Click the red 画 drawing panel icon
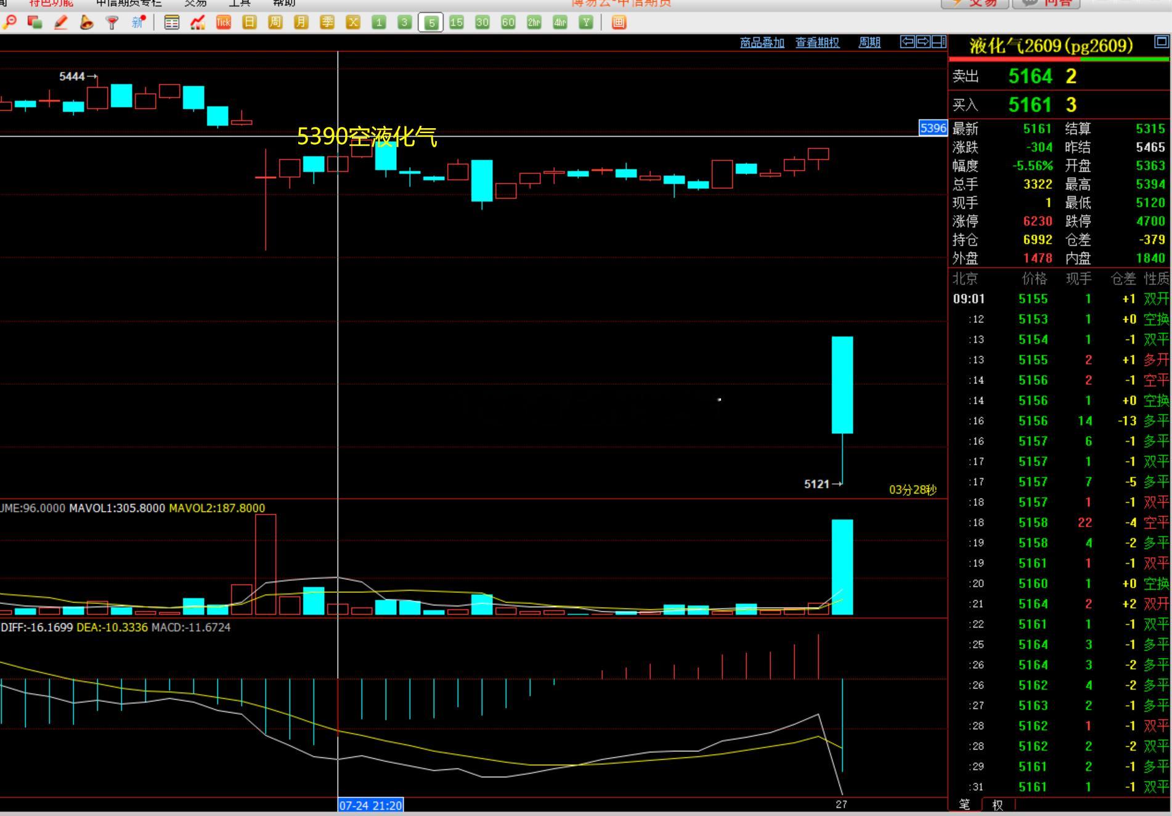Screen dimensions: 1172x816 [619, 23]
